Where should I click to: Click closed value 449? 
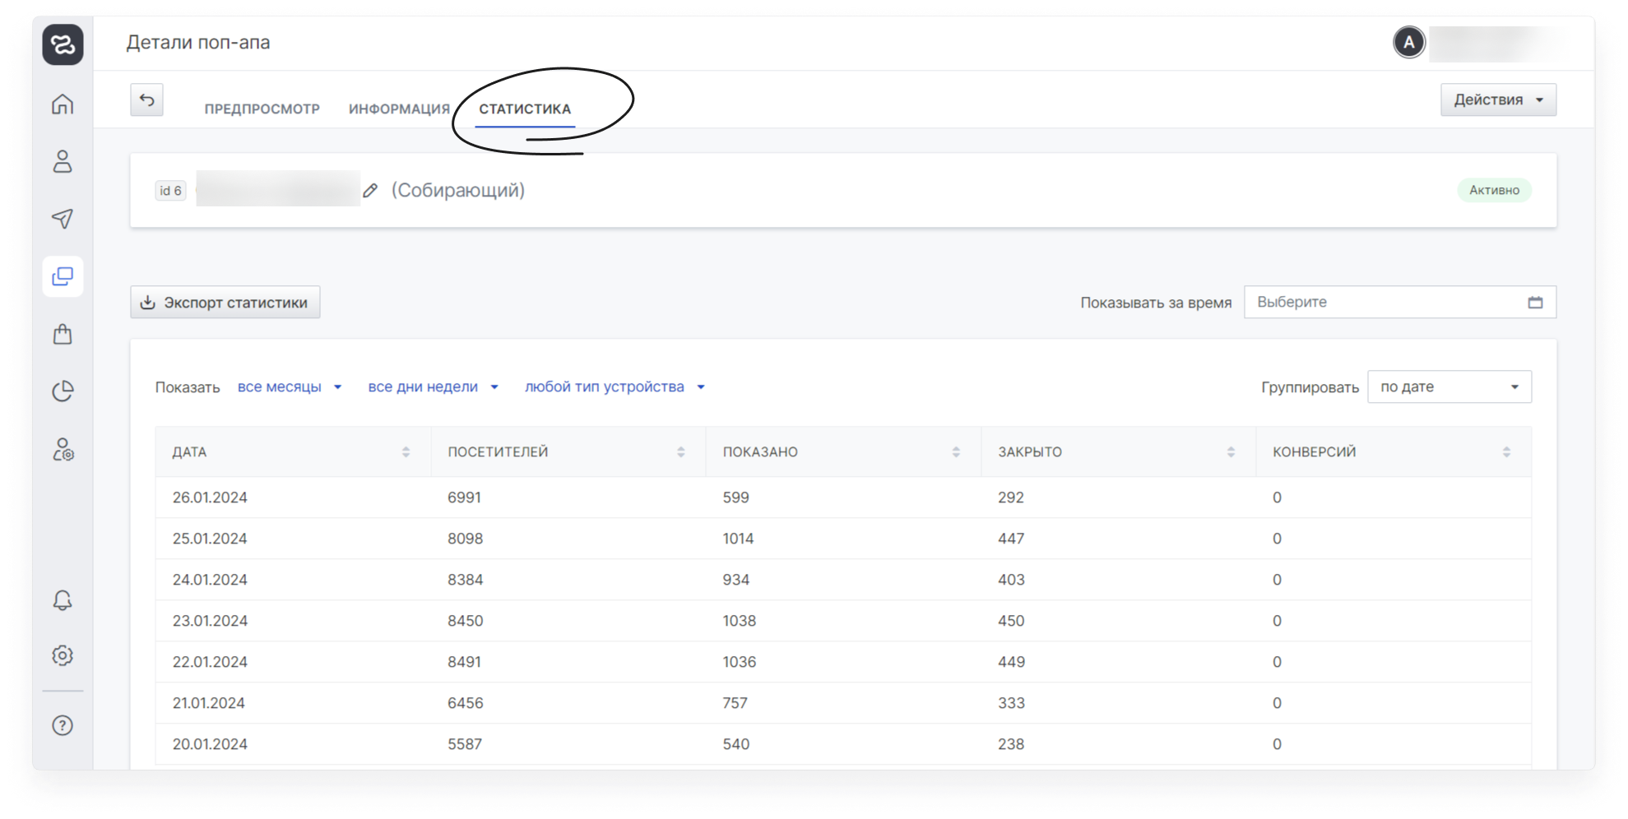(x=1011, y=662)
